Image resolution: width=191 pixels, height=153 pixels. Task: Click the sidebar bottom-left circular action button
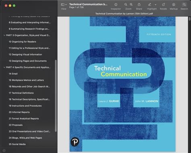pyautogui.click(x=4, y=151)
